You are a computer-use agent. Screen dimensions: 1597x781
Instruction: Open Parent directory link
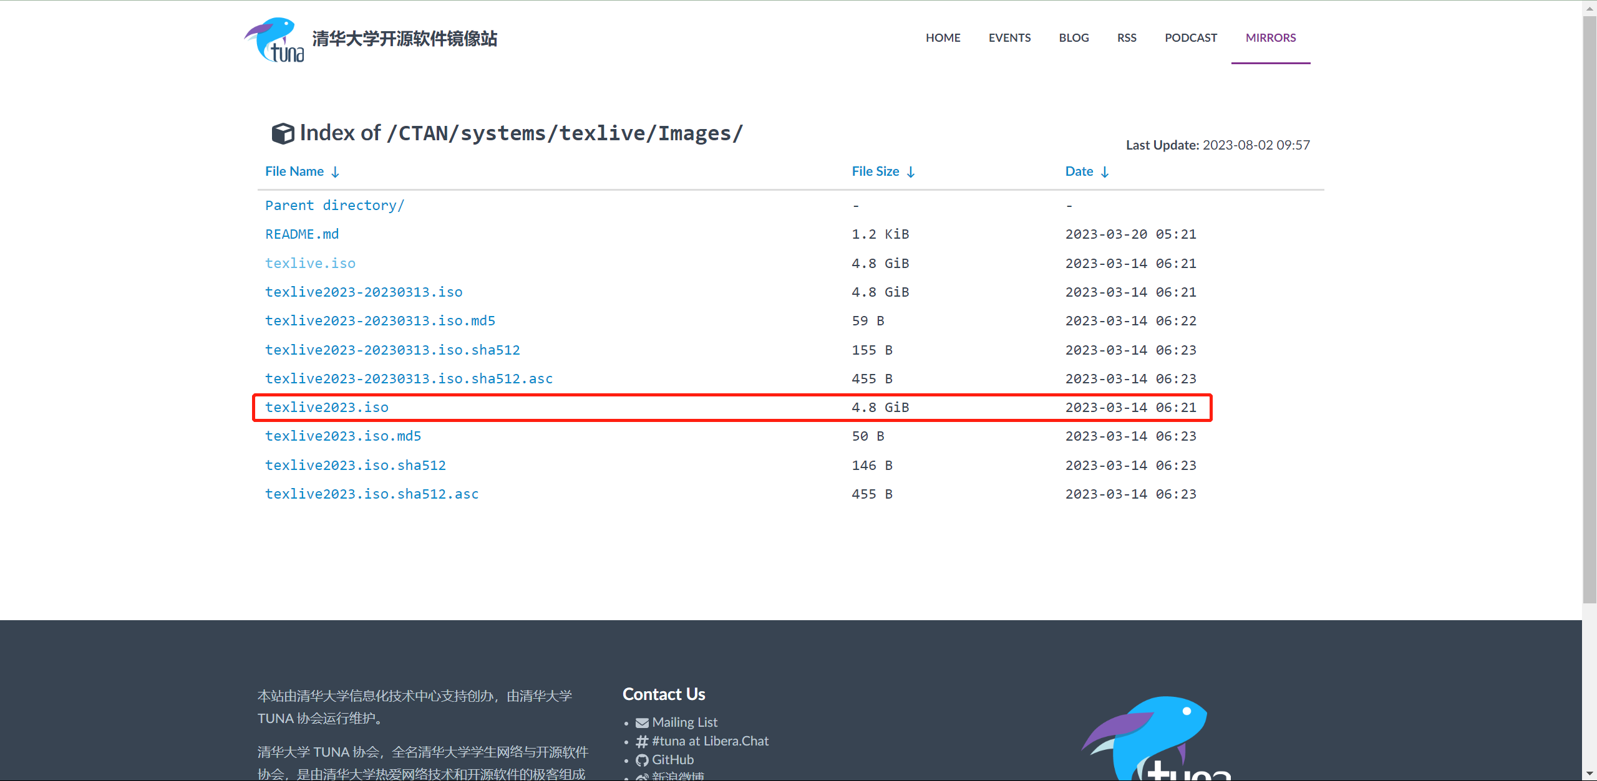pos(334,206)
